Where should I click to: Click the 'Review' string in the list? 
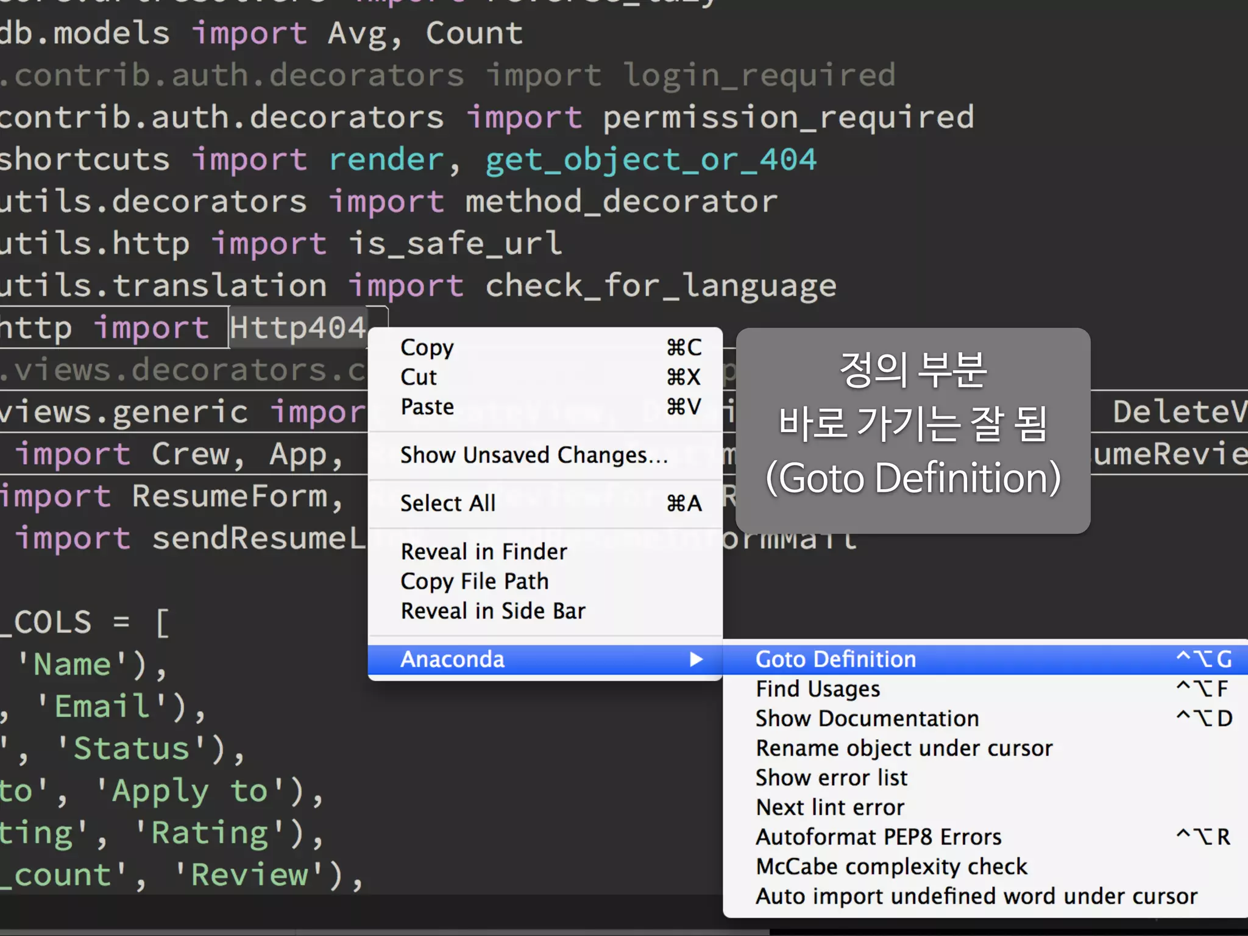(x=250, y=875)
